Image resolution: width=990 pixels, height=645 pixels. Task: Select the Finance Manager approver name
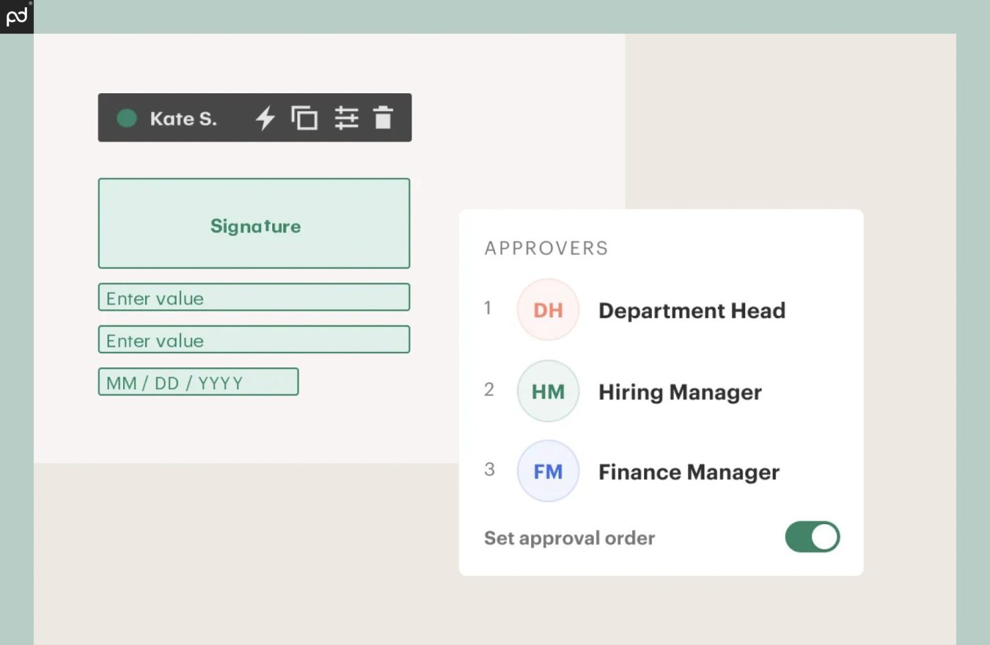pyautogui.click(x=689, y=472)
